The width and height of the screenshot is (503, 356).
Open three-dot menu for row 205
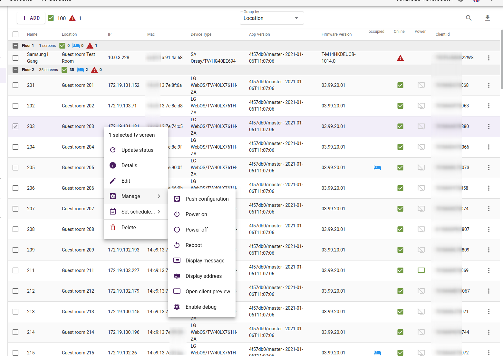point(489,168)
